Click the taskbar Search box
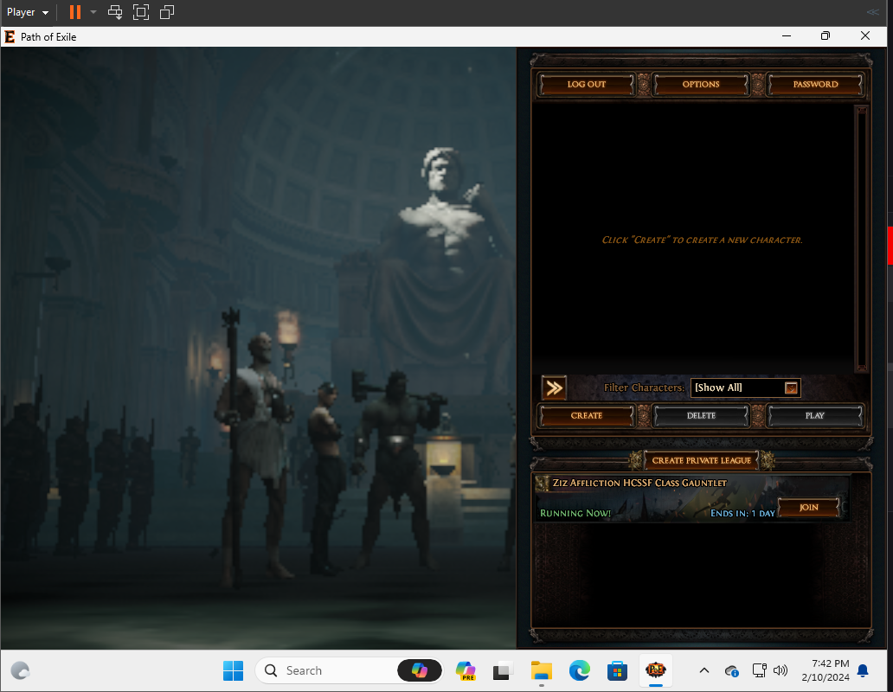Image resolution: width=893 pixels, height=692 pixels. point(349,670)
